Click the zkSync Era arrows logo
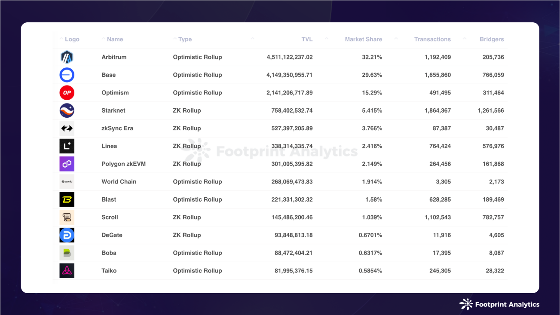 pos(67,128)
